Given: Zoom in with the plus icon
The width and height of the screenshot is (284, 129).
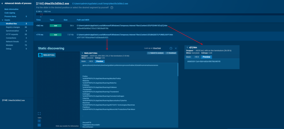Looking at the screenshot, I should (x=39, y=121).
